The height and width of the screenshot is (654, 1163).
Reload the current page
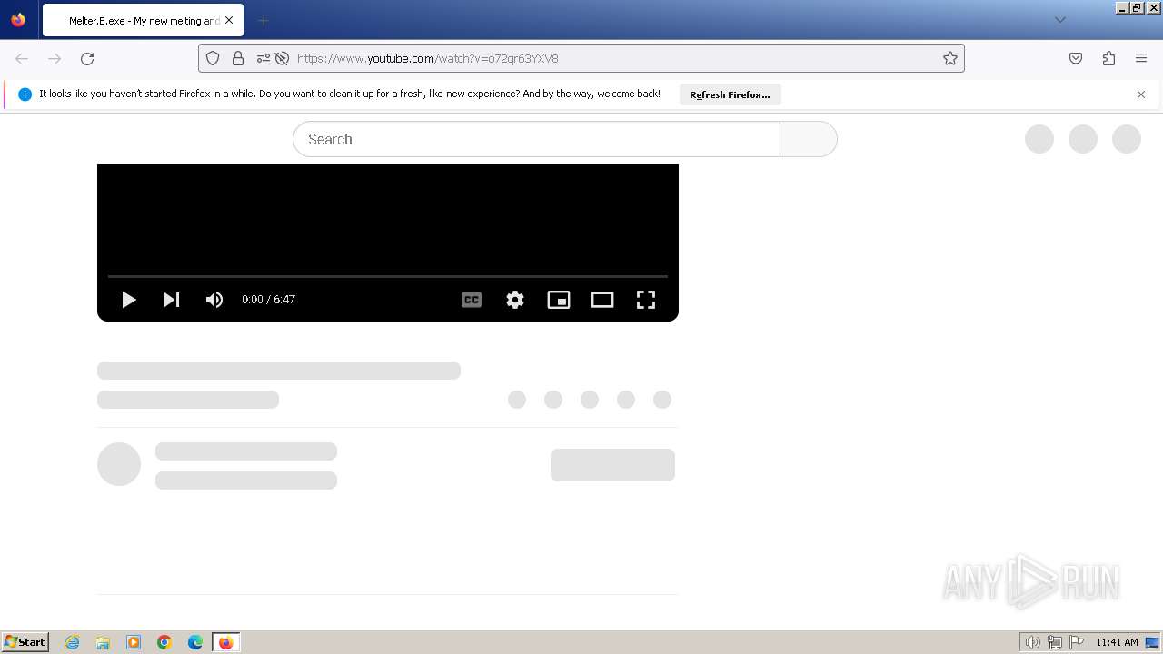[x=87, y=58]
